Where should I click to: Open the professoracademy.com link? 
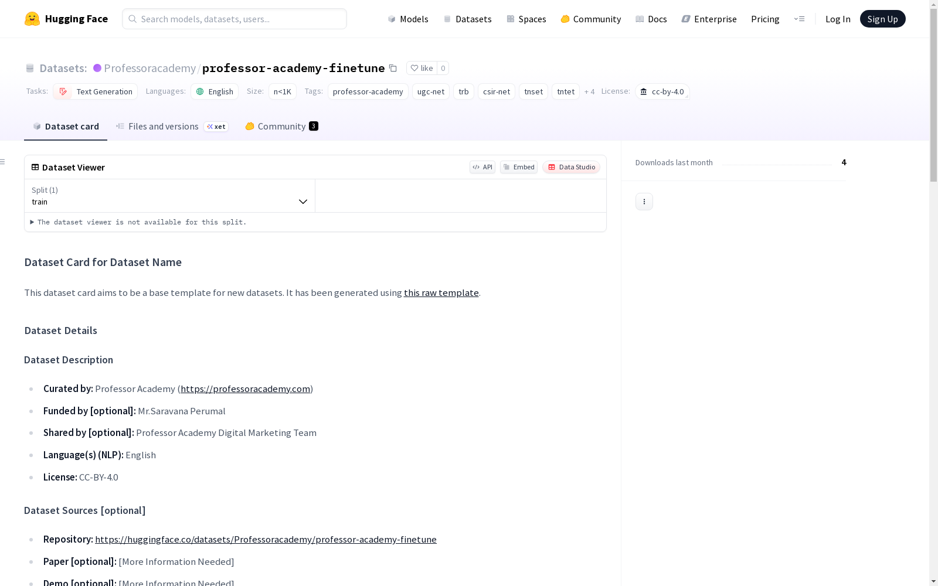point(245,389)
